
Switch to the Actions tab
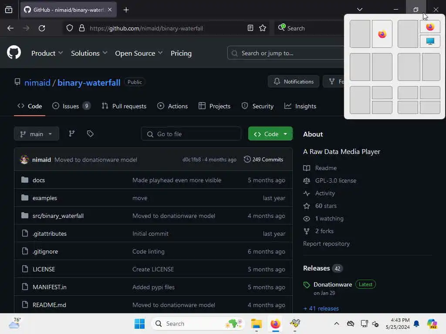coord(172,106)
